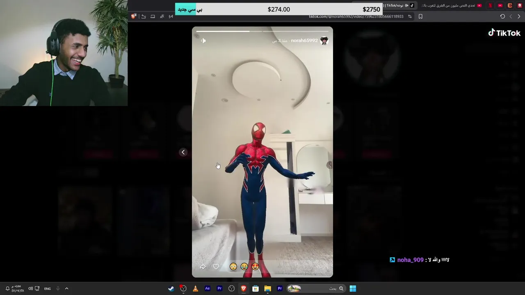Screen dimensions: 525x295
Task: Open Microsoft Store from taskbar
Action: tap(256, 288)
